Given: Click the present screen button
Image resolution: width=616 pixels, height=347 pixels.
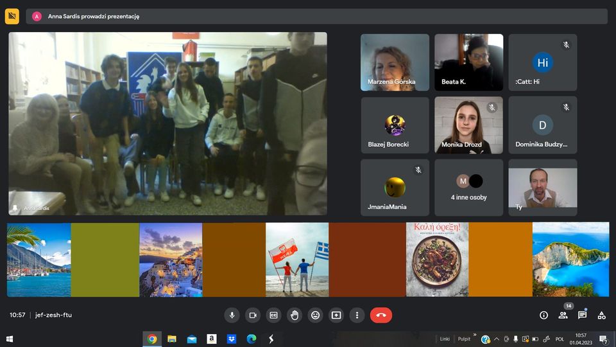Looking at the screenshot, I should tap(336, 315).
